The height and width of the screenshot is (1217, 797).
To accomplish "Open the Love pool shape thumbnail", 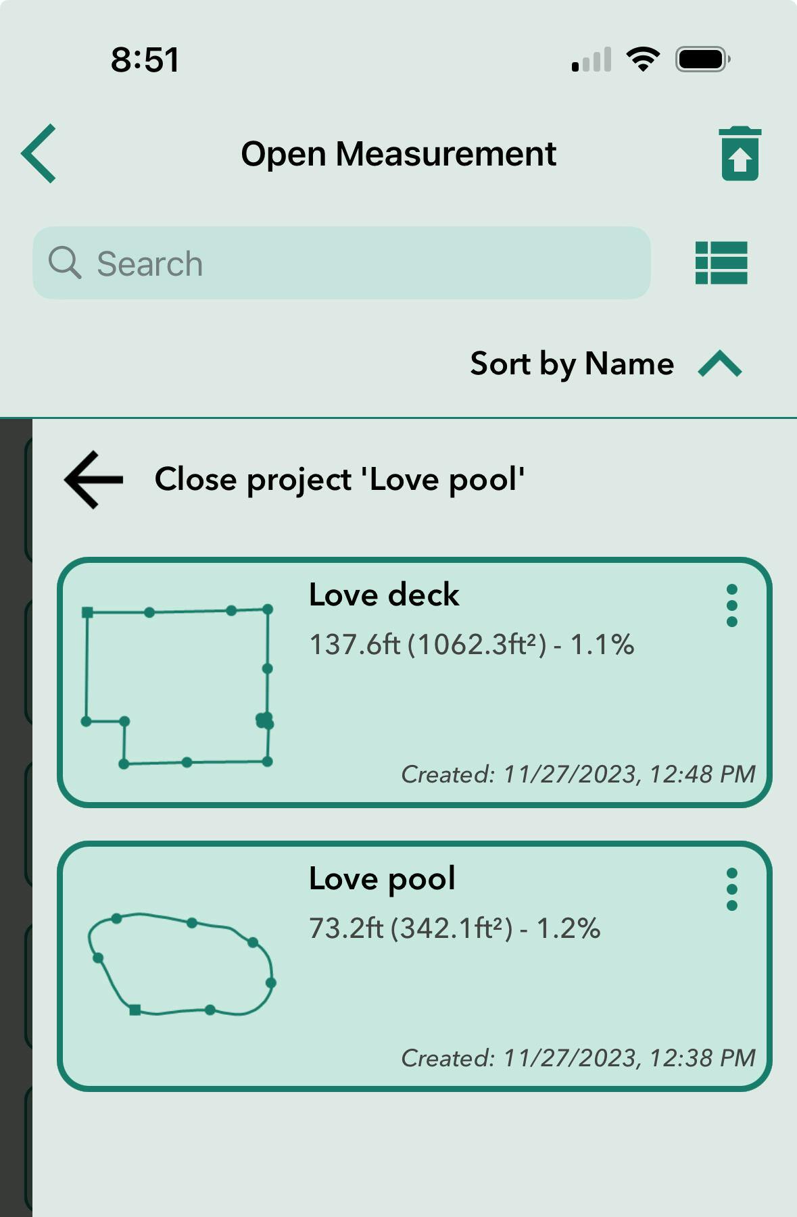I will (x=181, y=964).
